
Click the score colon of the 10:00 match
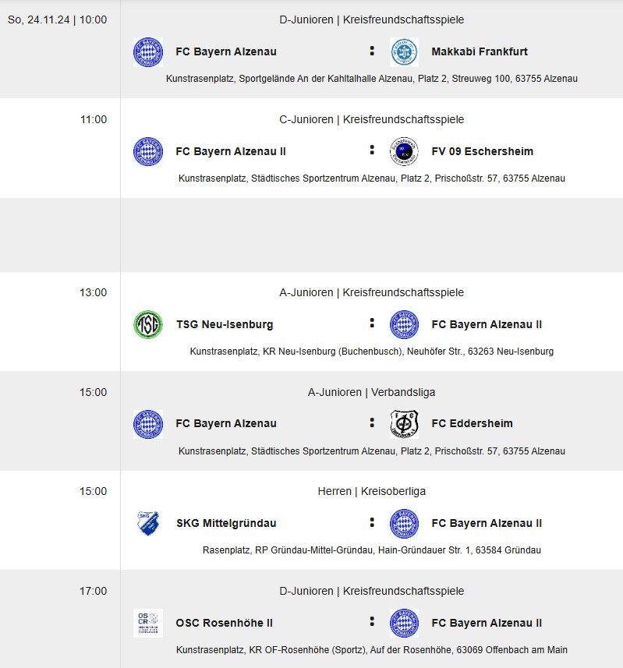372,51
